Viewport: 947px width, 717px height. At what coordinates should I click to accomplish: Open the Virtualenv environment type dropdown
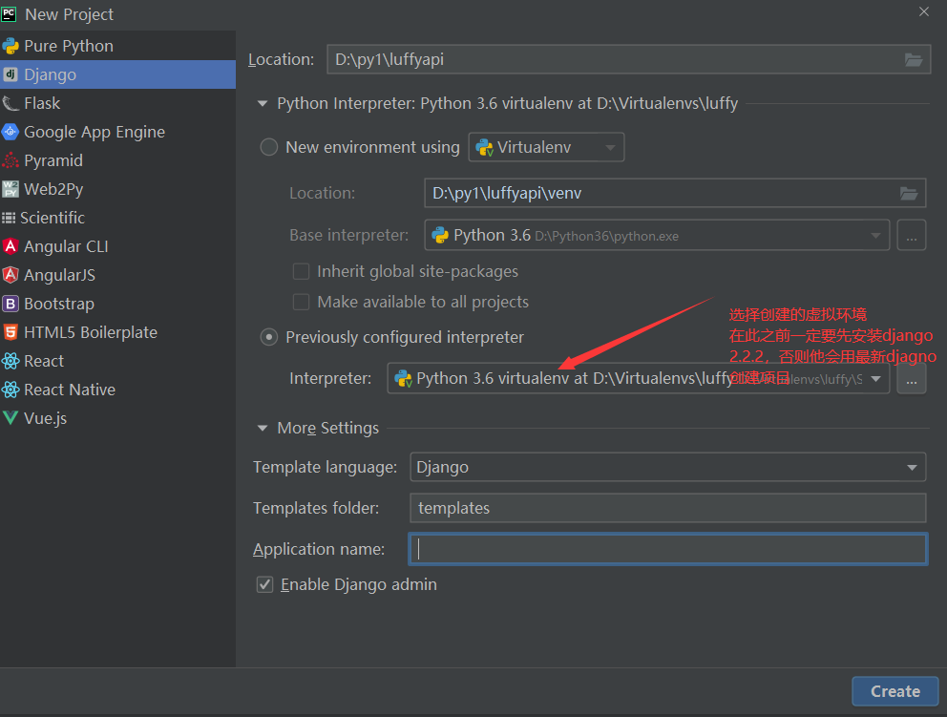546,147
